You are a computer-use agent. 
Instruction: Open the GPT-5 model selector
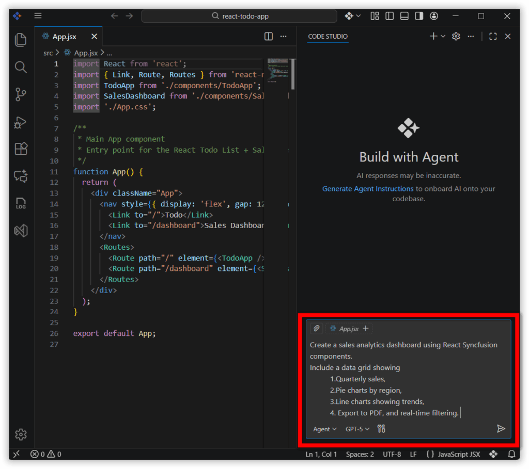pos(357,429)
